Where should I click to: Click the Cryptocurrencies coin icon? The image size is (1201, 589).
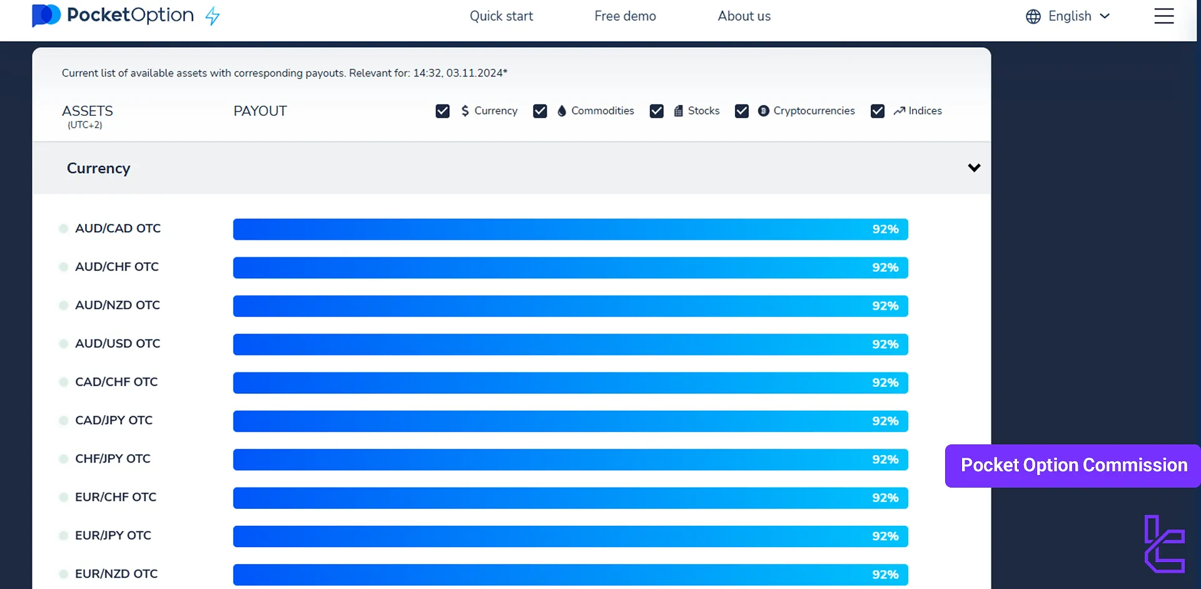click(x=764, y=111)
